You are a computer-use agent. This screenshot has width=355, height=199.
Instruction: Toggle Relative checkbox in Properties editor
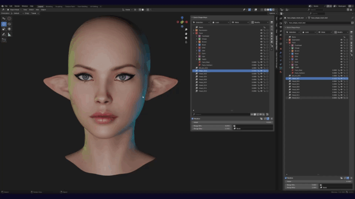(x=286, y=178)
